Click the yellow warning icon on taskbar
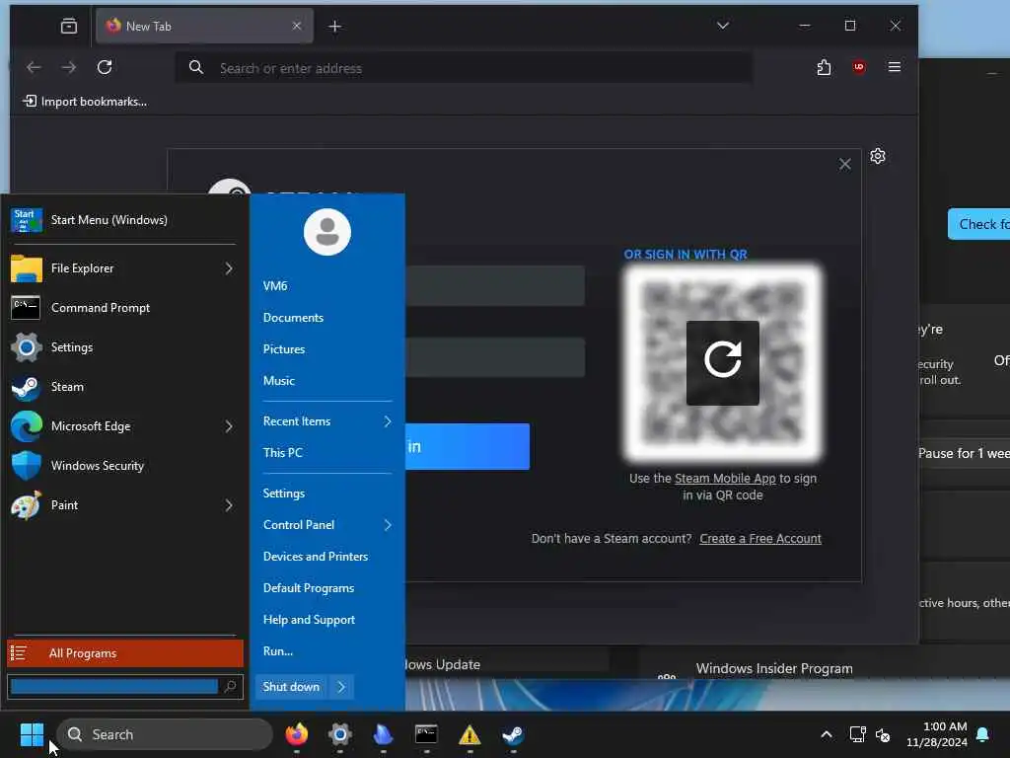The image size is (1010, 758). tap(469, 734)
